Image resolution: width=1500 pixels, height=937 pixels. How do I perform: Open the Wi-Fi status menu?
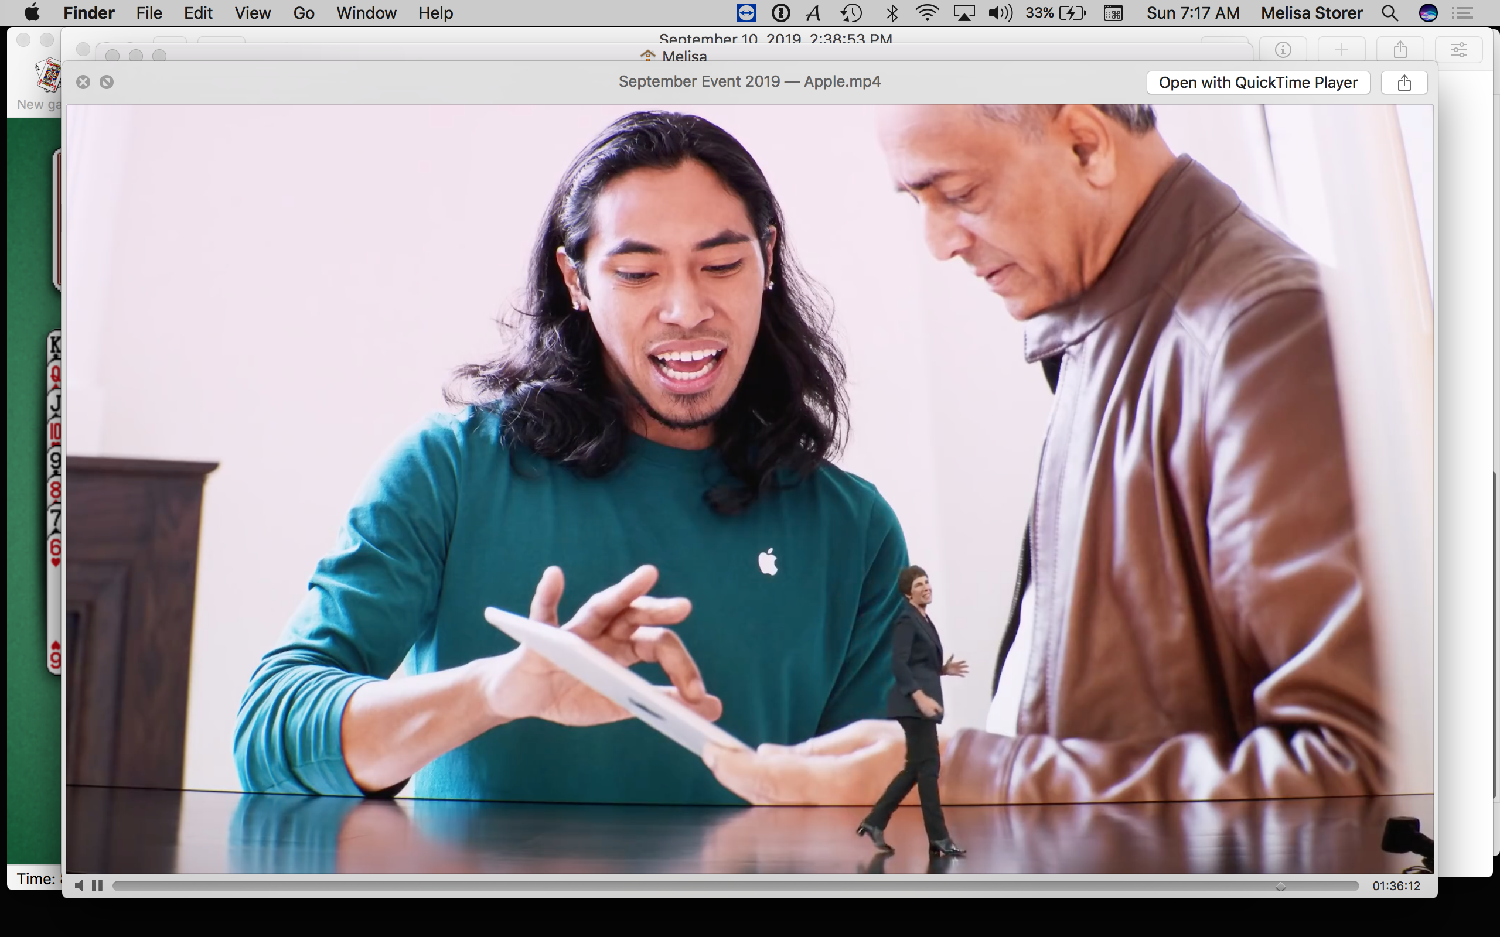[926, 13]
